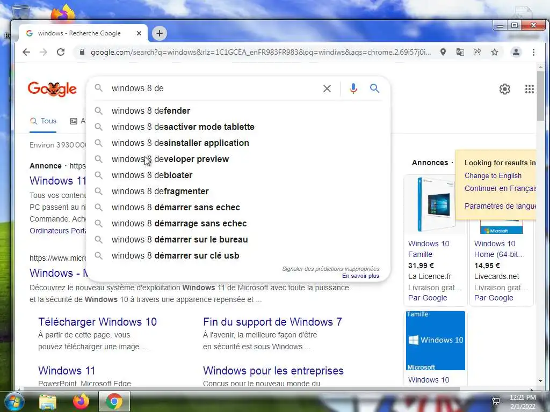Click 'Signaler des prédictions inappropriées'
The image size is (550, 412).
tap(331, 269)
